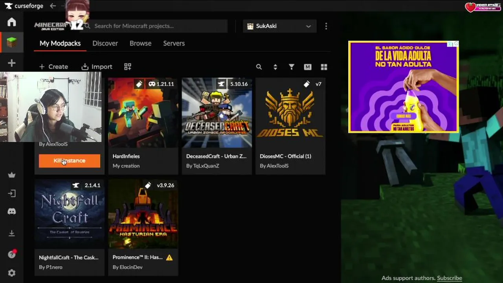
Task: Open the settings gear icon
Action: coord(11,273)
